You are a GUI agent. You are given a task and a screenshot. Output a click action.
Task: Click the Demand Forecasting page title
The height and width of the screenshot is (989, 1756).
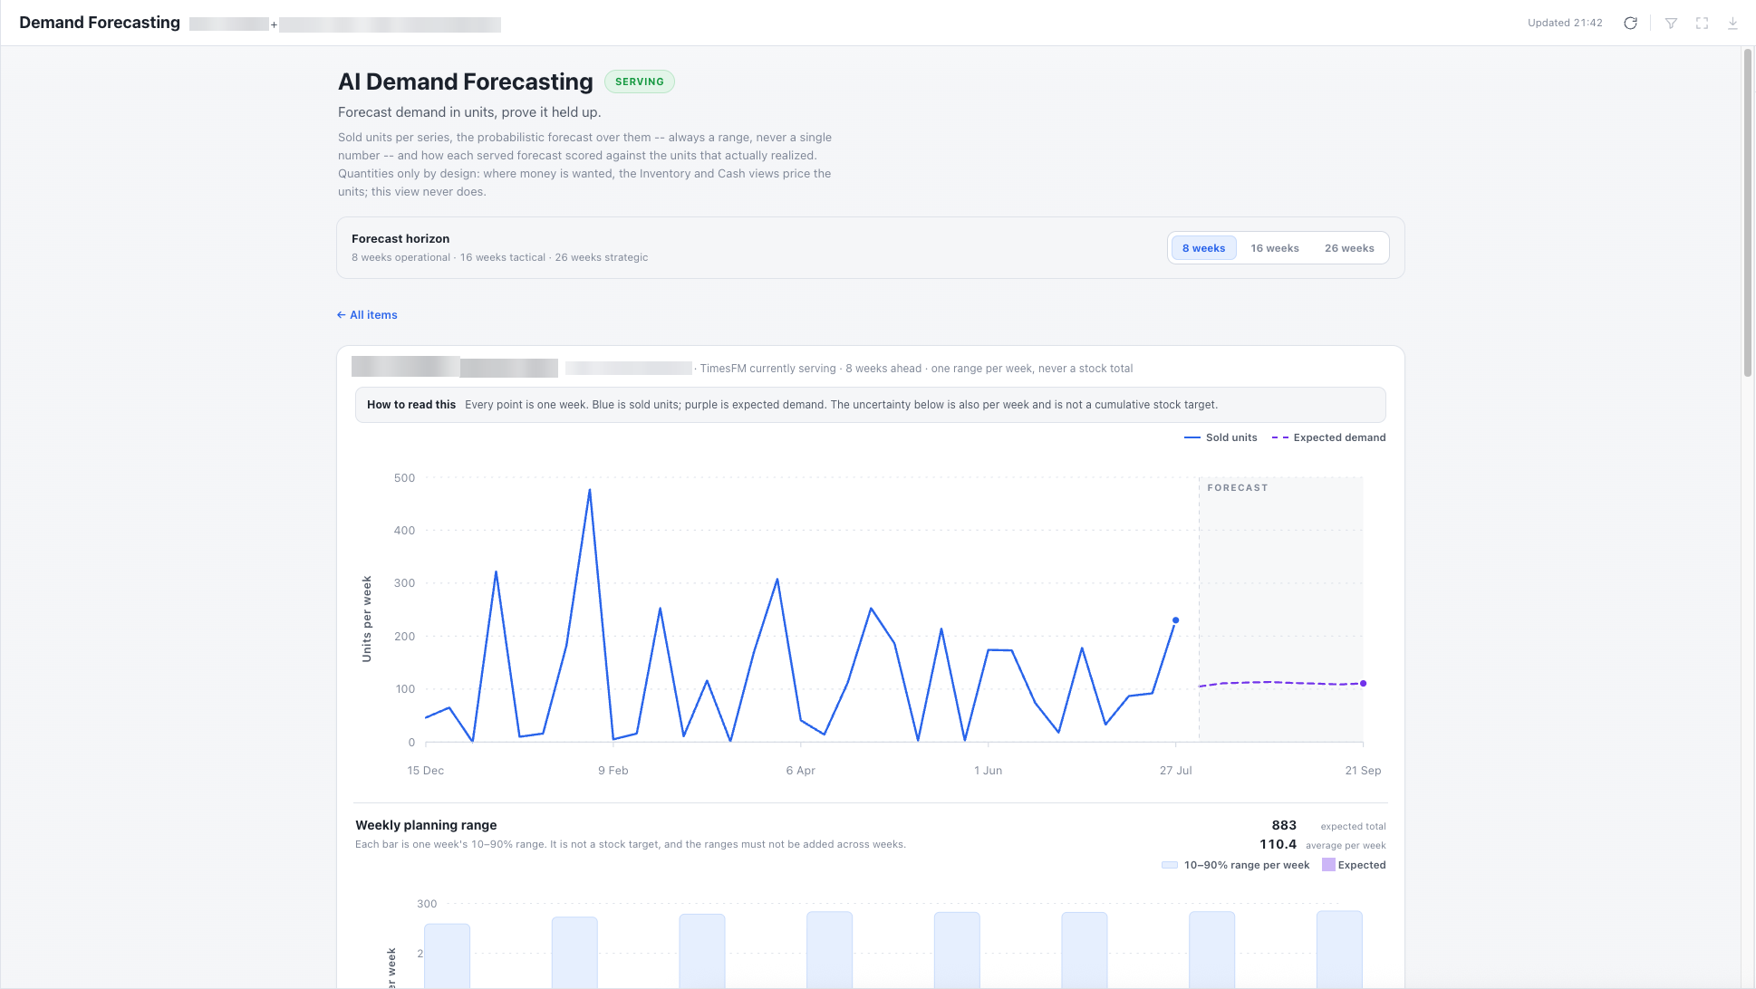pos(100,23)
